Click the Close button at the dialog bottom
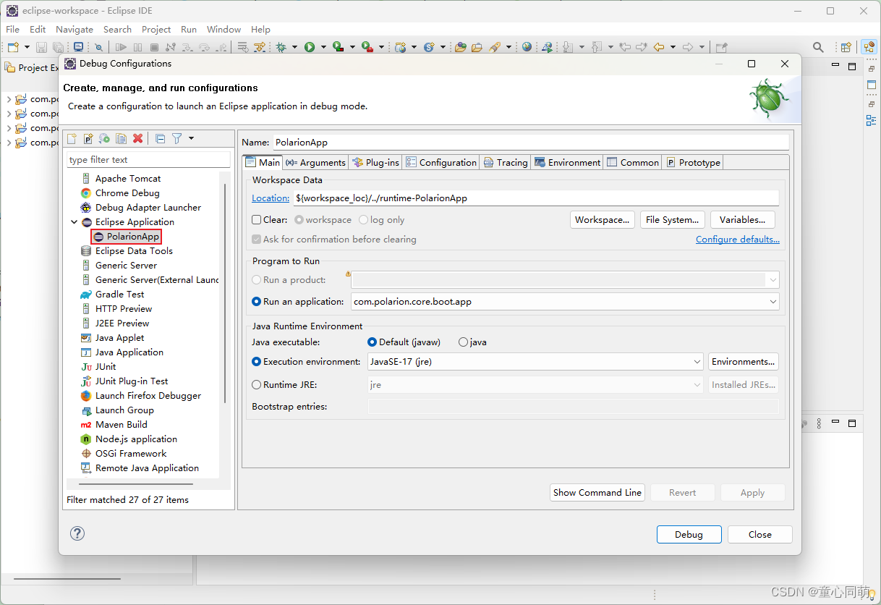This screenshot has width=881, height=605. tap(760, 534)
